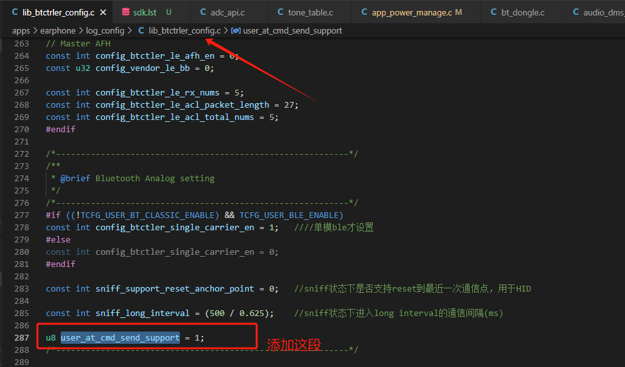Click config_btctler_le_acl_packet_length identifier
The height and width of the screenshot is (367, 625).
click(x=182, y=104)
